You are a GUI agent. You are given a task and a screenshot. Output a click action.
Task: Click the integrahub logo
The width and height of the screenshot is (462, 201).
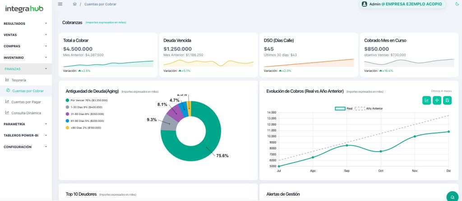pos(25,8)
